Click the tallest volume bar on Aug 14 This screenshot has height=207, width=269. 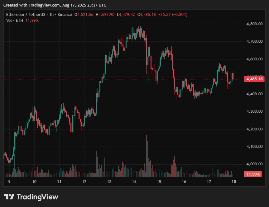pyautogui.click(x=147, y=156)
